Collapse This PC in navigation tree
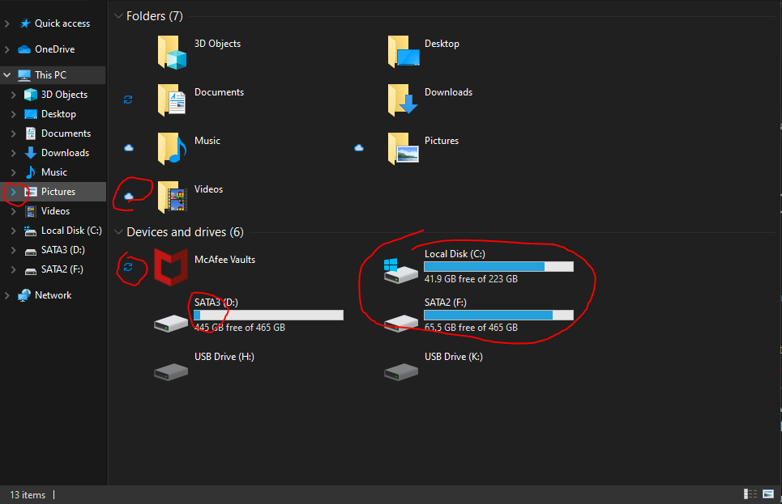This screenshot has width=782, height=504. point(7,75)
